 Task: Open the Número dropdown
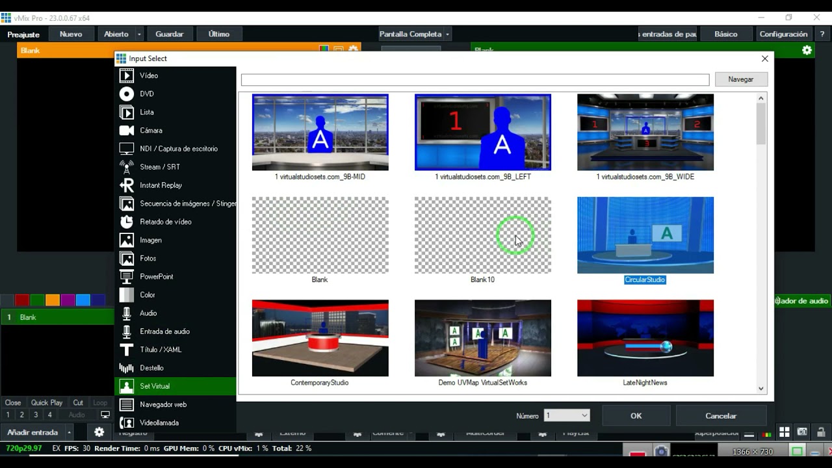coord(567,415)
